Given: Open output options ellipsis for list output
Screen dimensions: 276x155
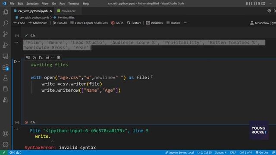Looking at the screenshot, I should pos(16,42).
